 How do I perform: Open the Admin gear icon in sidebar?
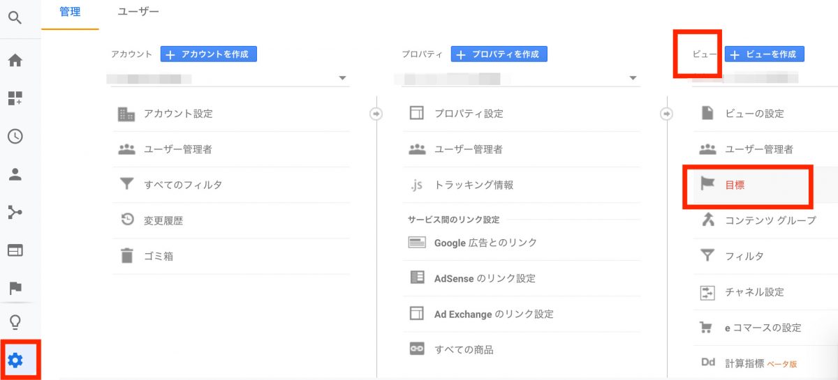pyautogui.click(x=15, y=360)
